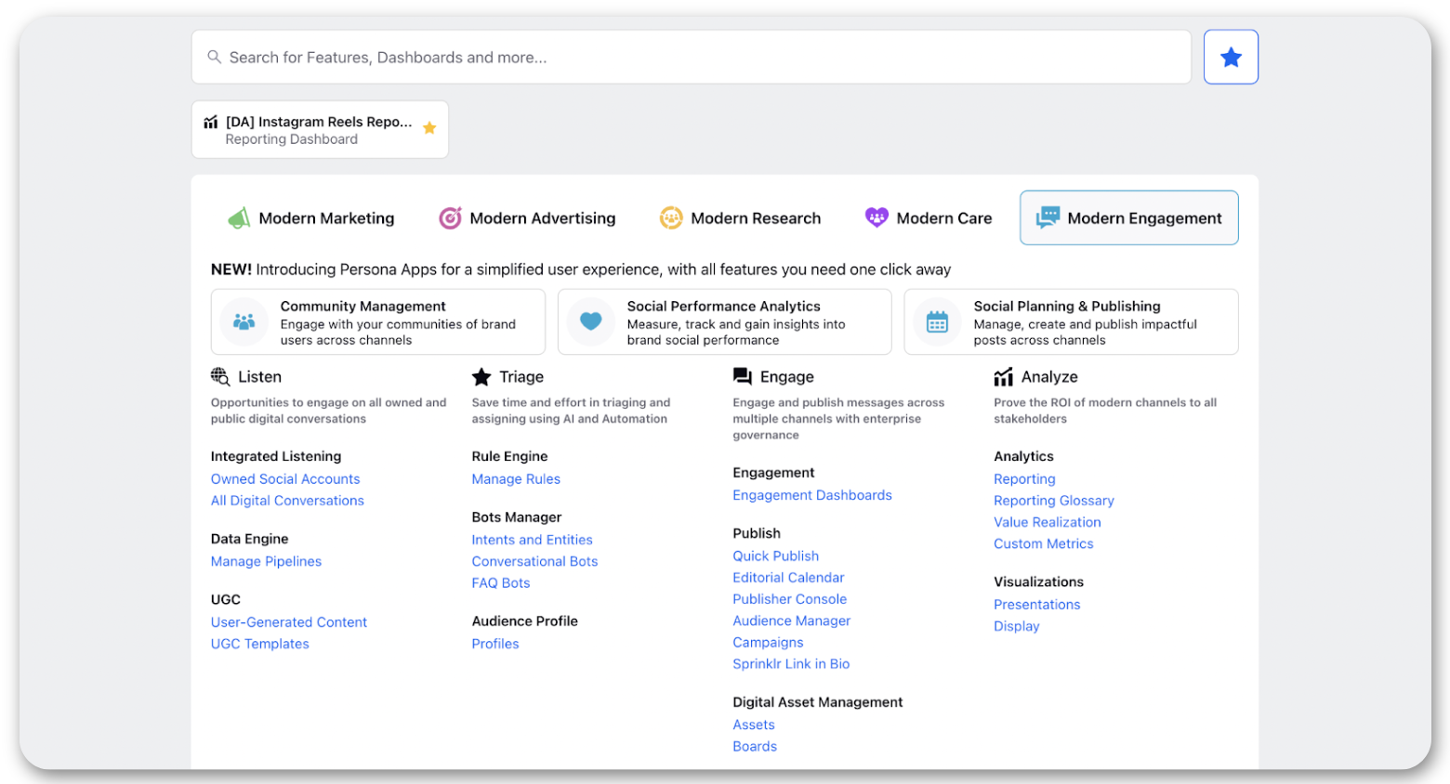The height and width of the screenshot is (784, 1450).
Task: Click the Engage section heading
Action: coord(787,376)
